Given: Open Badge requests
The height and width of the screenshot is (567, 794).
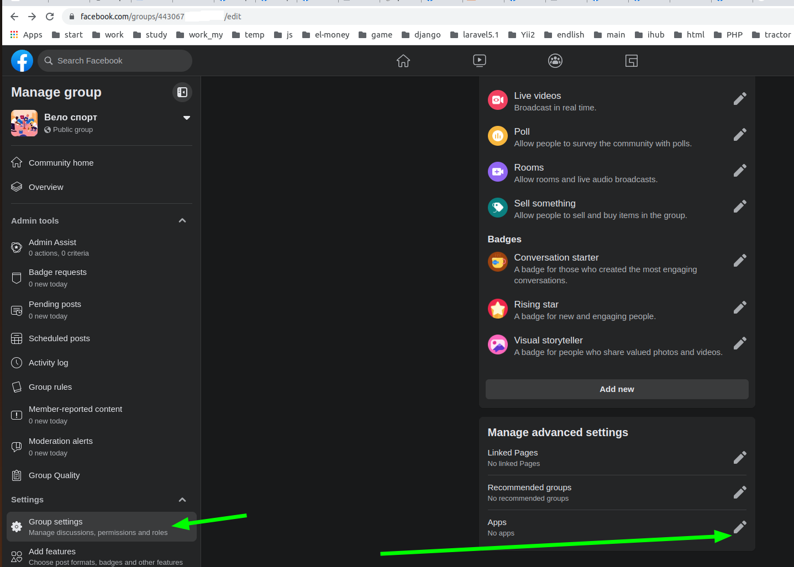Looking at the screenshot, I should 102,278.
